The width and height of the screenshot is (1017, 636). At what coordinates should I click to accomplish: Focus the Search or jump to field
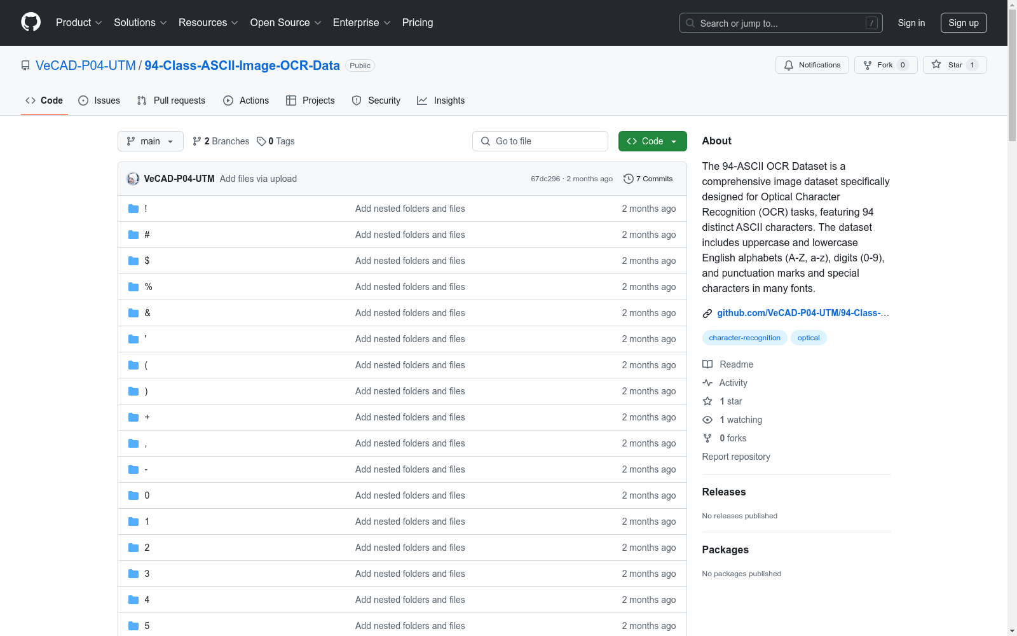click(x=781, y=23)
